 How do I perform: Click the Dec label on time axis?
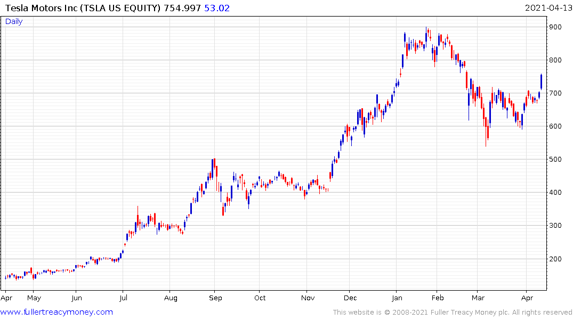pyautogui.click(x=350, y=298)
